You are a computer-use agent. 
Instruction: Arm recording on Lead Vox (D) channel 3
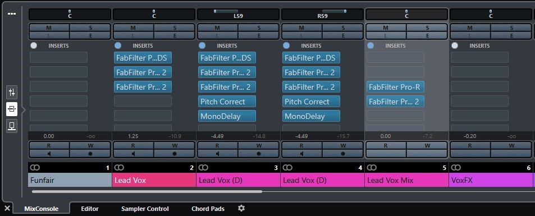pyautogui.click(x=259, y=154)
